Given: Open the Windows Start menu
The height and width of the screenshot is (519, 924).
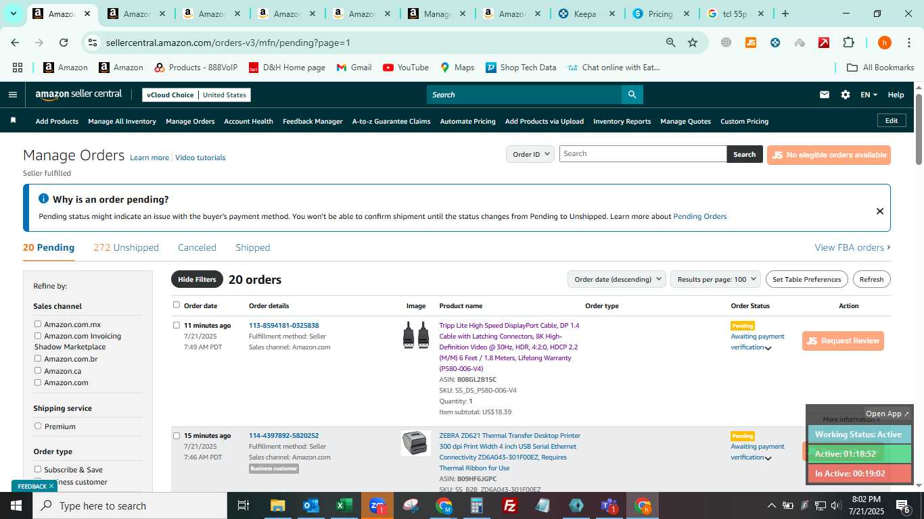Looking at the screenshot, I should [x=16, y=505].
